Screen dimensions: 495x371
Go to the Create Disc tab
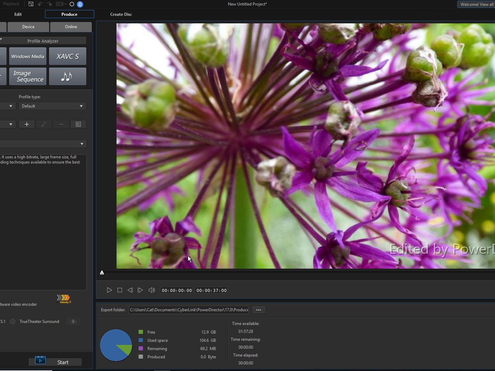click(x=121, y=14)
